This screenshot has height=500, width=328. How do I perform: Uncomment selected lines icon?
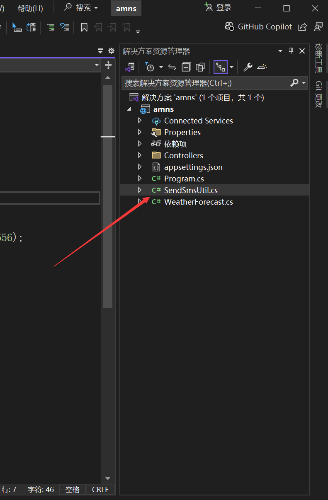click(64, 27)
